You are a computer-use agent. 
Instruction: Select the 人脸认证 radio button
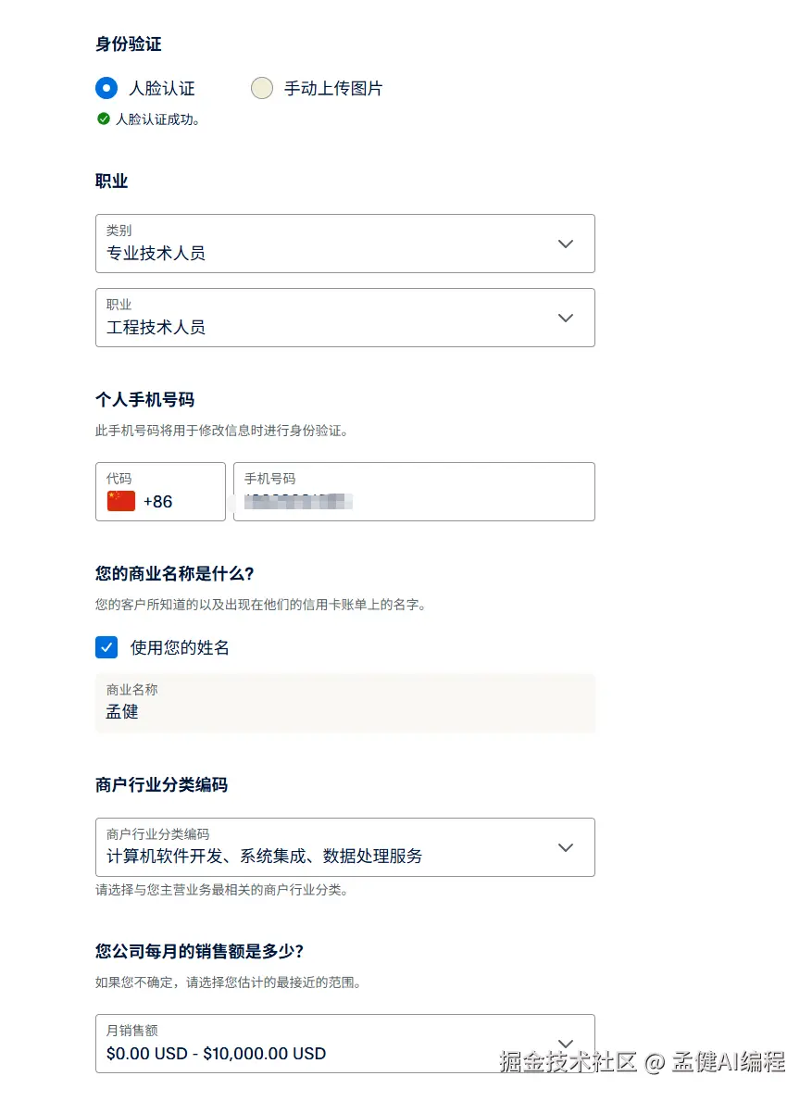click(x=106, y=88)
